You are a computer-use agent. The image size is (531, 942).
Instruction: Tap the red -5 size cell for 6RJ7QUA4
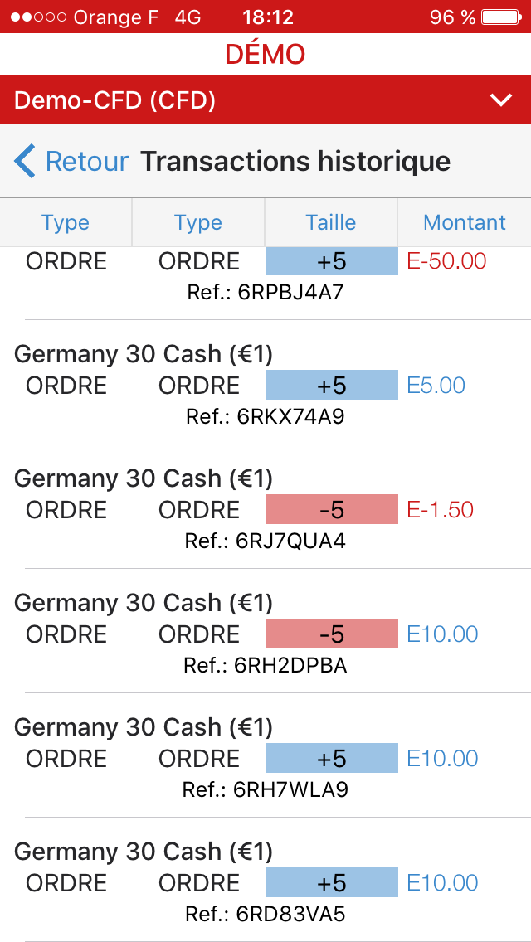tap(331, 510)
